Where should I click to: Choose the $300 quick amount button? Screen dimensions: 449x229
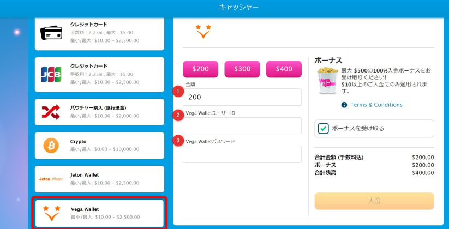pyautogui.click(x=242, y=69)
